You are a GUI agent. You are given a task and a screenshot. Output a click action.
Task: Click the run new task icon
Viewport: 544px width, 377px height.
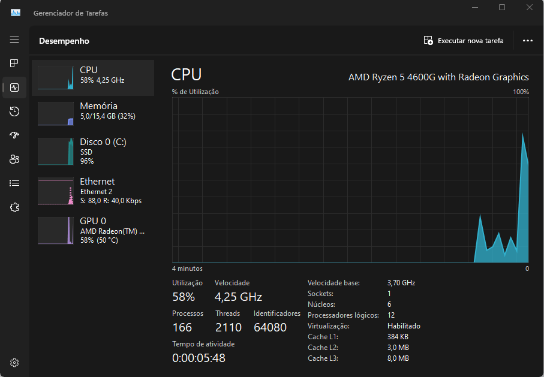tap(428, 41)
